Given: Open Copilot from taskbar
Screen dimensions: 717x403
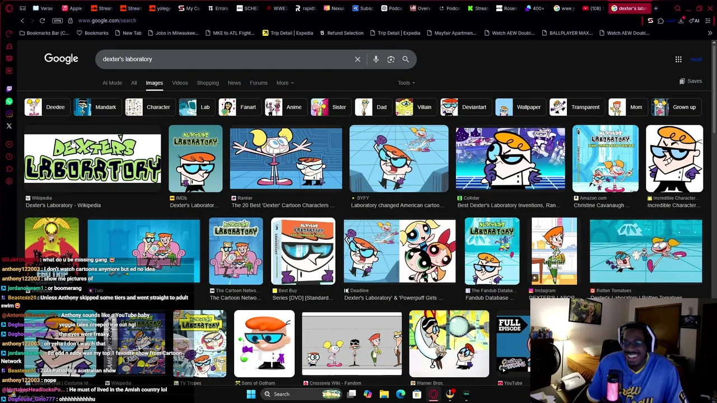Looking at the screenshot, I should [x=367, y=394].
